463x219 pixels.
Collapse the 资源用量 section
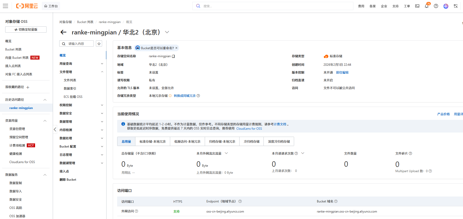click(x=45, y=121)
